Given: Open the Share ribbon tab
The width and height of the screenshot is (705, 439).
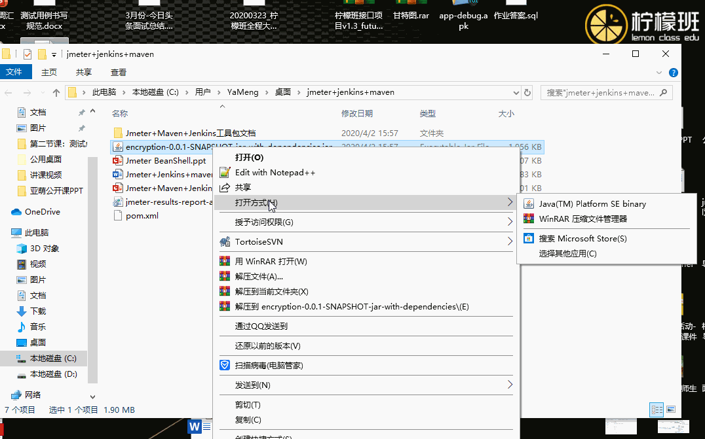Looking at the screenshot, I should pos(83,73).
